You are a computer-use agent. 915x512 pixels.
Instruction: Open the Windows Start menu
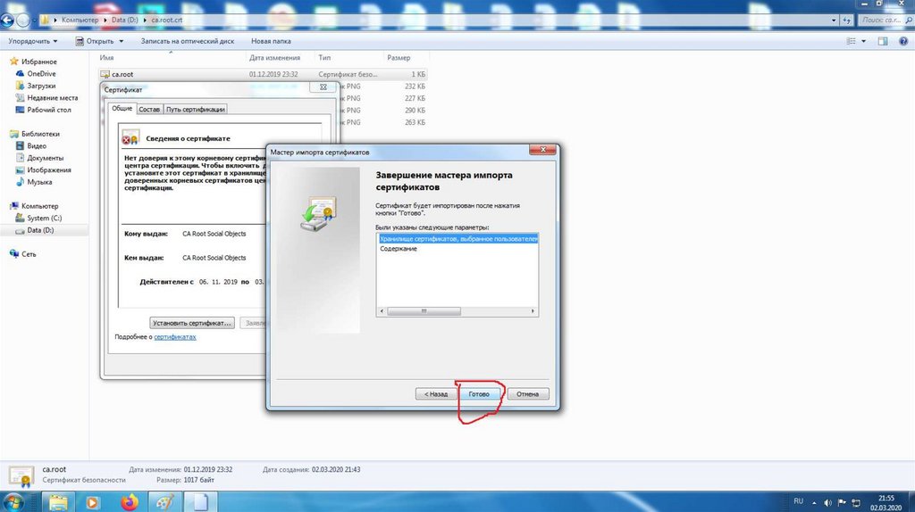click(x=13, y=501)
